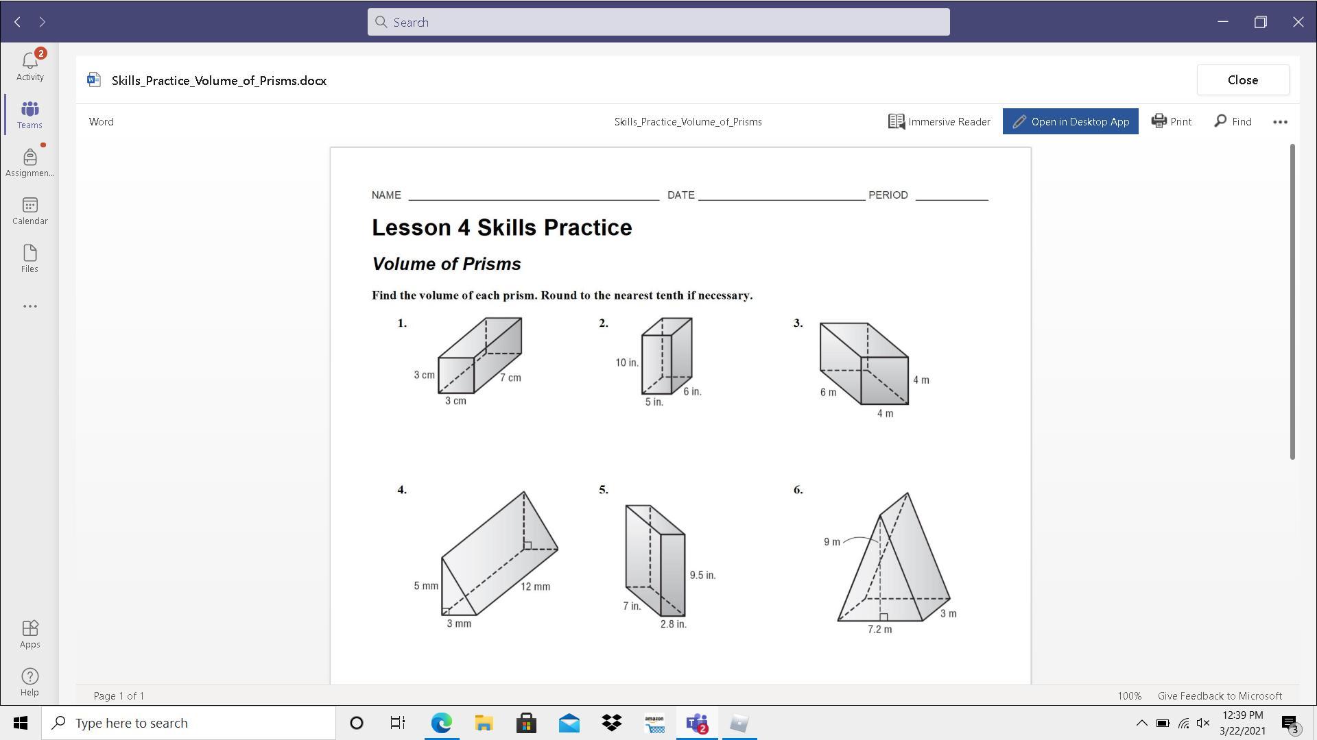The width and height of the screenshot is (1317, 740).
Task: Open Find in the document
Action: tap(1233, 121)
